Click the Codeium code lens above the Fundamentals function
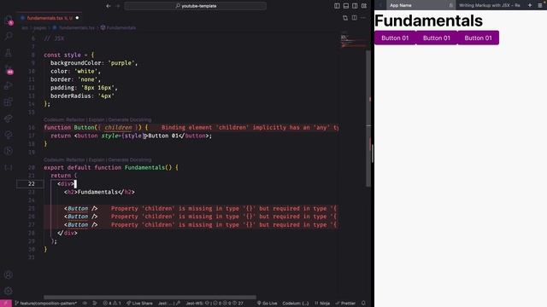Viewport: 547px width, 307px height. (97, 159)
